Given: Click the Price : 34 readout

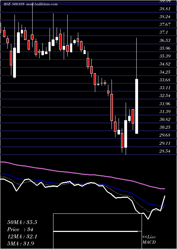Looking at the screenshot, I should pyautogui.click(x=20, y=229).
